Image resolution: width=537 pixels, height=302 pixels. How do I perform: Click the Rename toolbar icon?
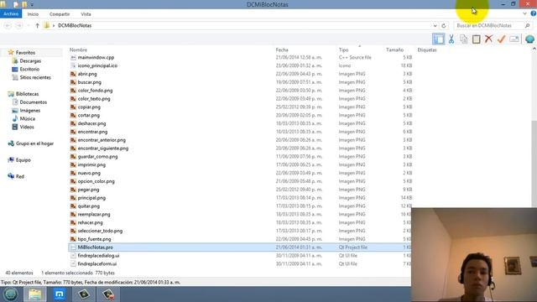click(x=514, y=39)
